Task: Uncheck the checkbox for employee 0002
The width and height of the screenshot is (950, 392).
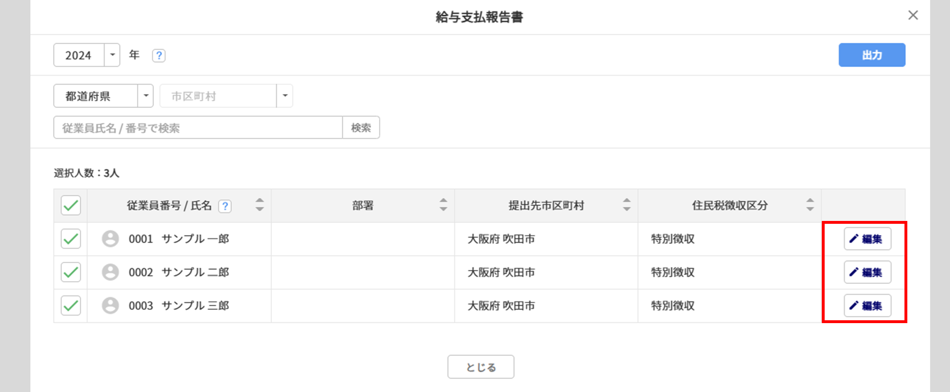Action: tap(71, 272)
